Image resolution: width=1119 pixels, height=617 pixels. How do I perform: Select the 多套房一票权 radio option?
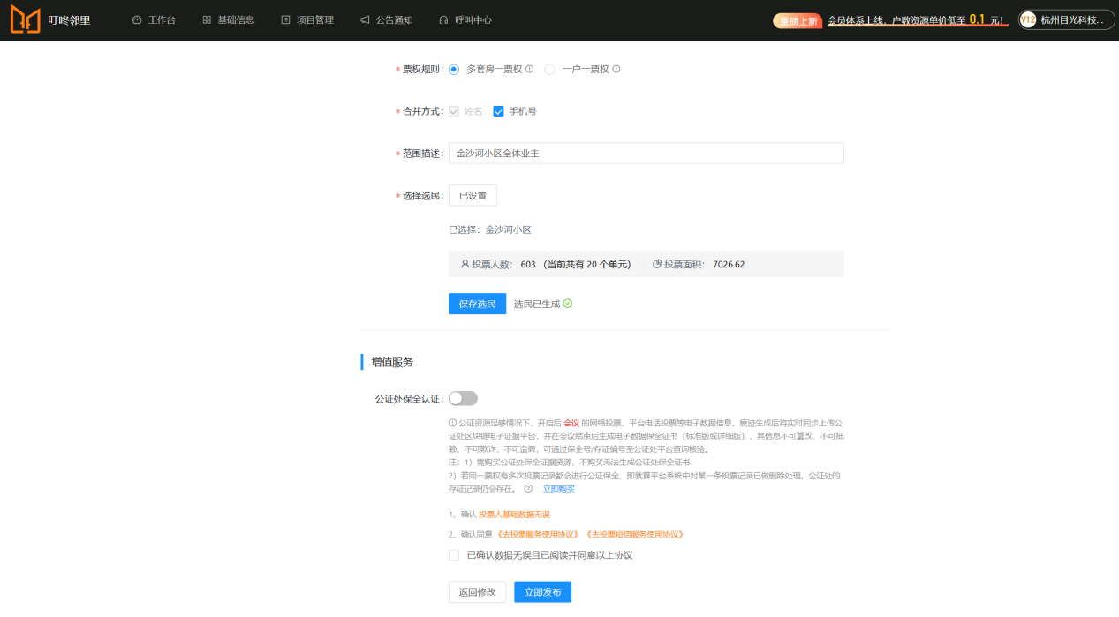[454, 70]
